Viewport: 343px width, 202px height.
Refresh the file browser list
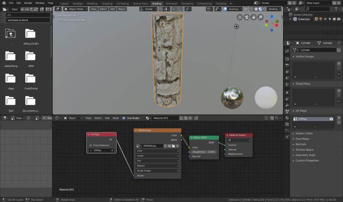point(36,9)
